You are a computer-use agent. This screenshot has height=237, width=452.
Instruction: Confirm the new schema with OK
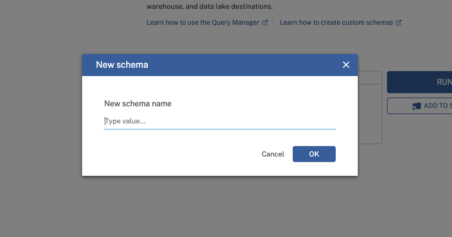pos(314,154)
